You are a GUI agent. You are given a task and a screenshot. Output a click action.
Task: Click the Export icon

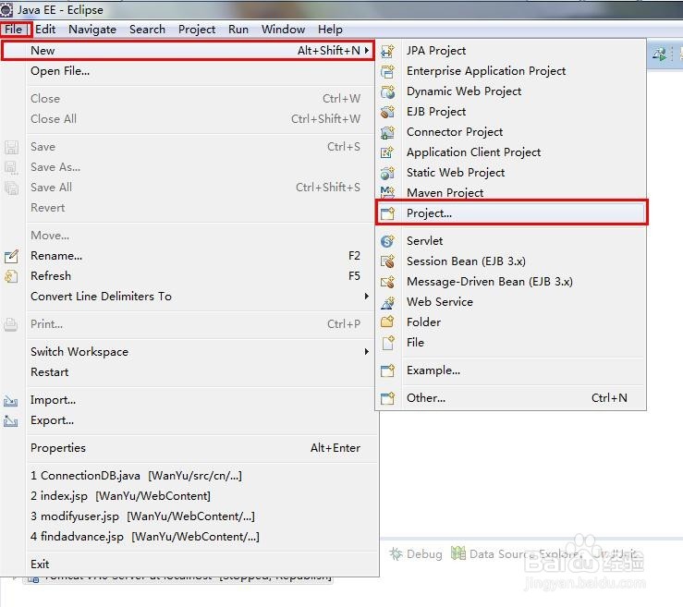(11, 421)
